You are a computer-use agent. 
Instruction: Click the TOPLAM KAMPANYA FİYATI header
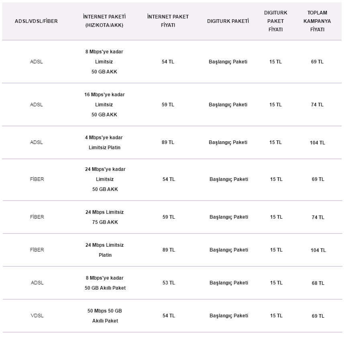click(x=317, y=21)
